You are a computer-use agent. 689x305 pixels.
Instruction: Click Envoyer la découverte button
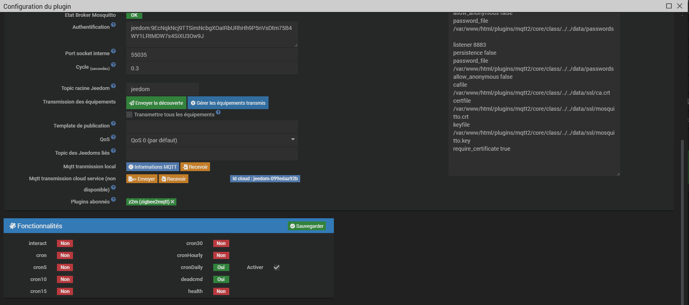(x=156, y=103)
